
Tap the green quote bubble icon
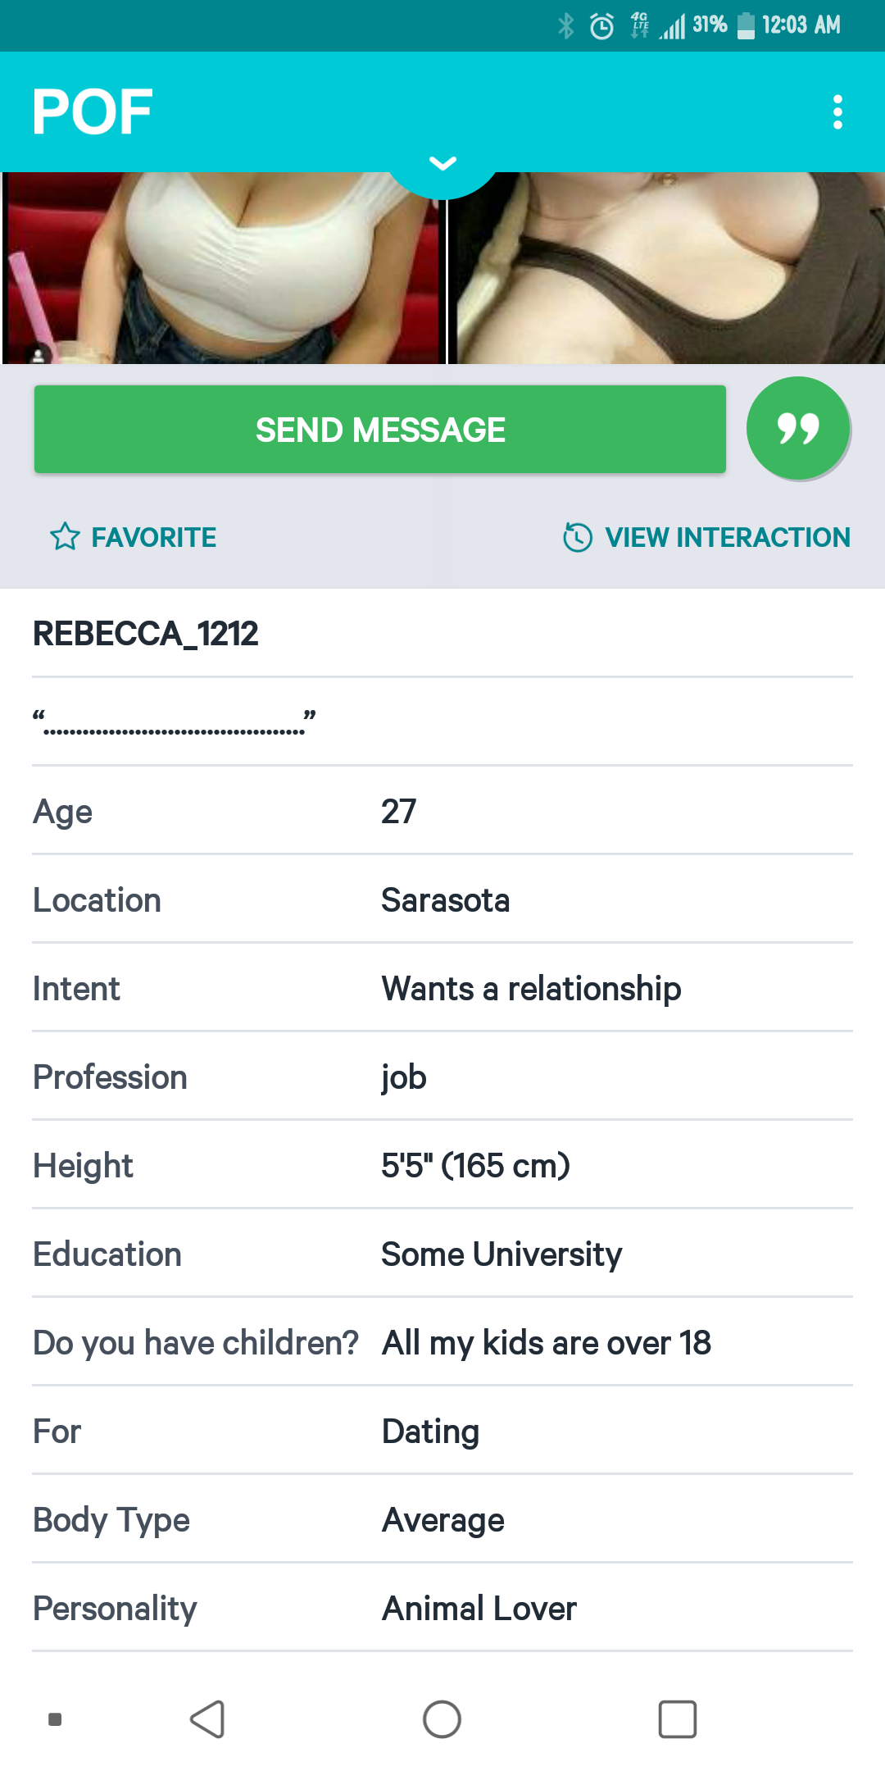click(x=798, y=428)
